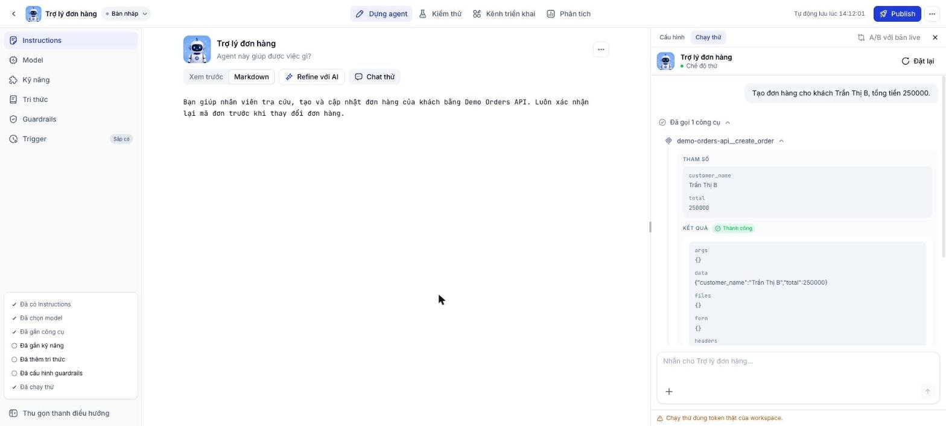946x426 pixels.
Task: Click the customer_name value Trần Thị B
Action: tap(703, 185)
